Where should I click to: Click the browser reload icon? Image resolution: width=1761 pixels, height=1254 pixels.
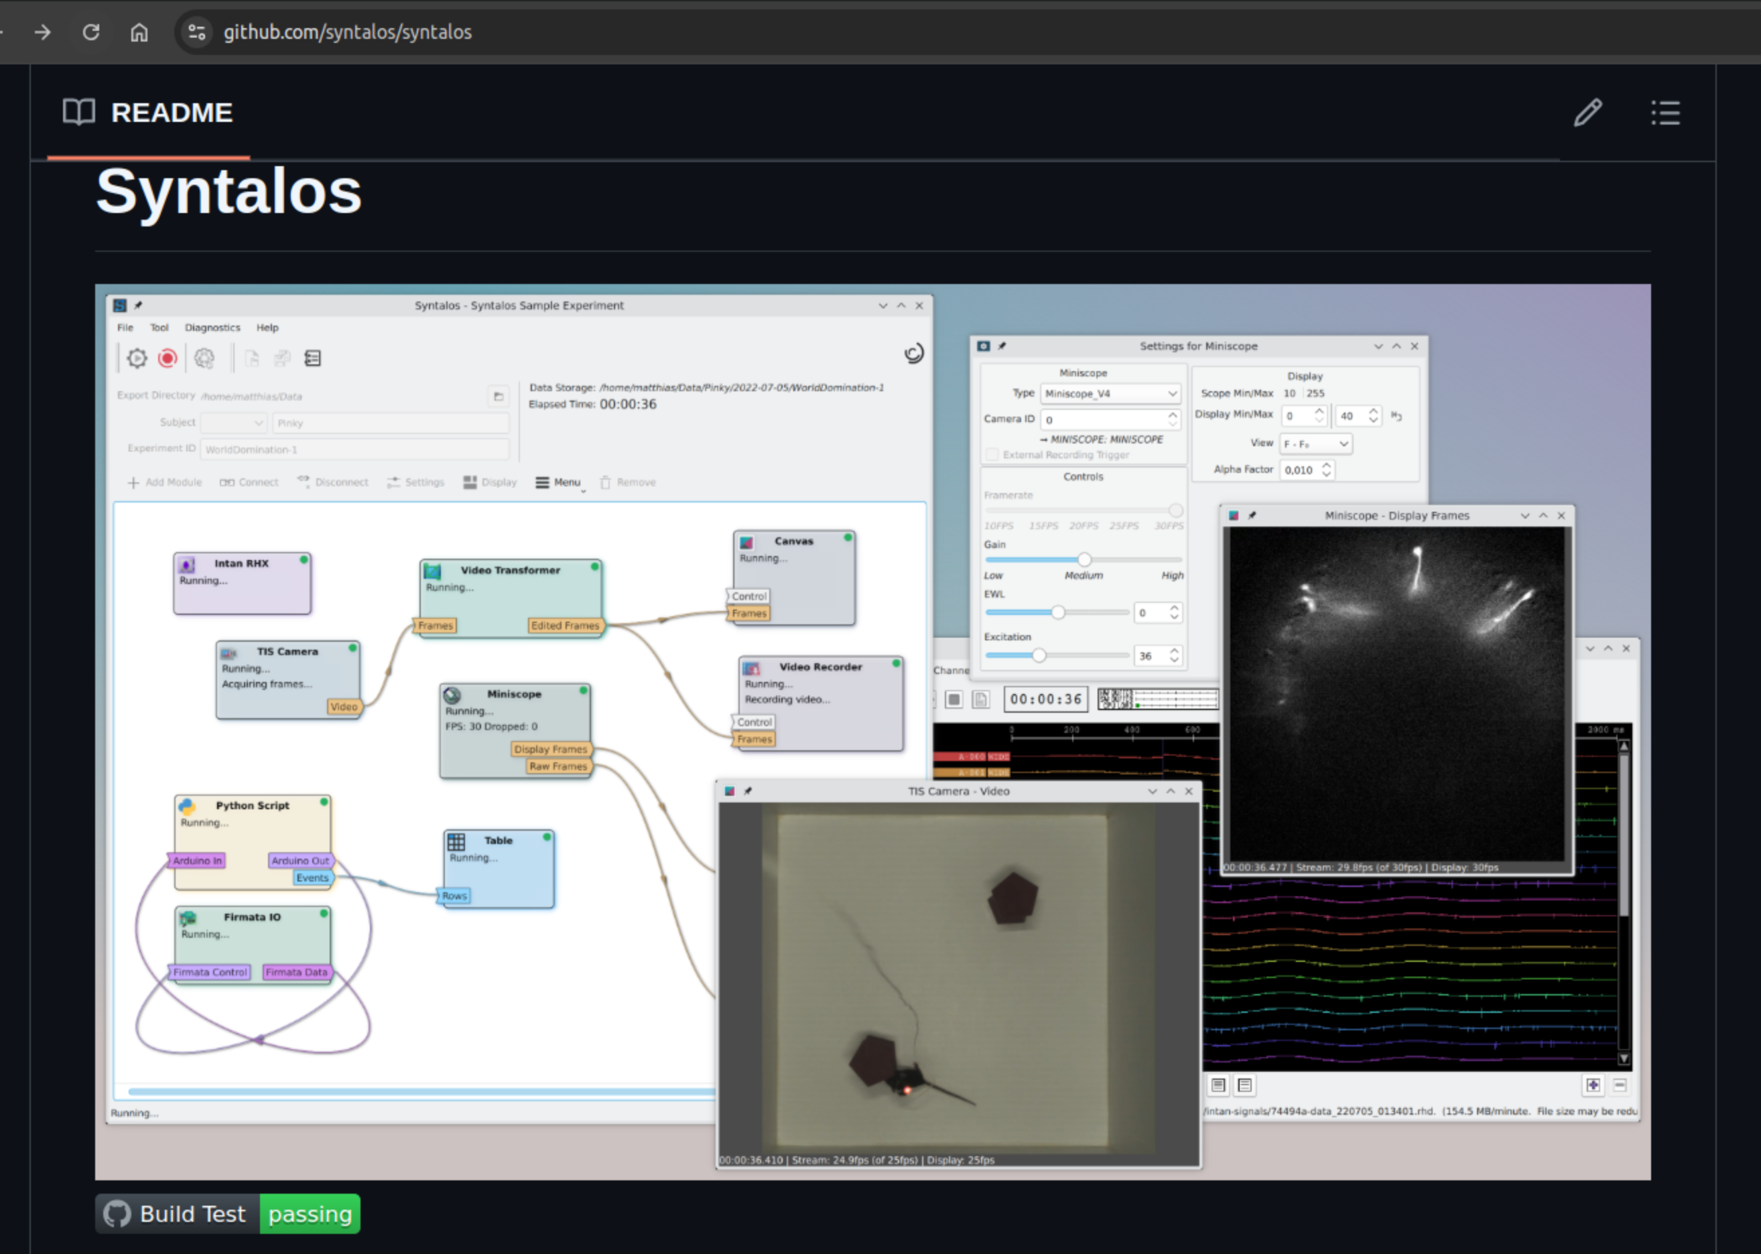click(91, 31)
